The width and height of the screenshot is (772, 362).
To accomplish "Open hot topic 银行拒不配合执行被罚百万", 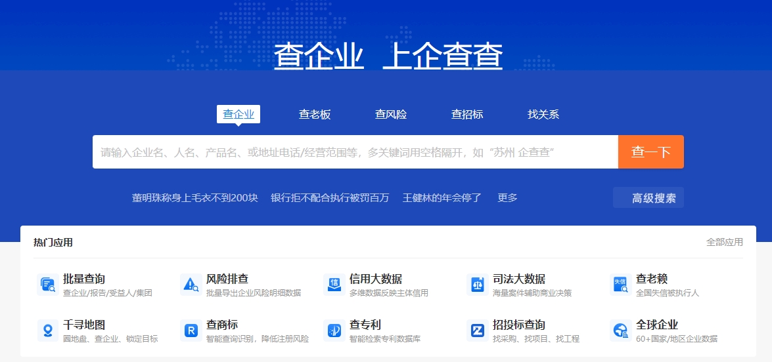I will click(x=330, y=198).
